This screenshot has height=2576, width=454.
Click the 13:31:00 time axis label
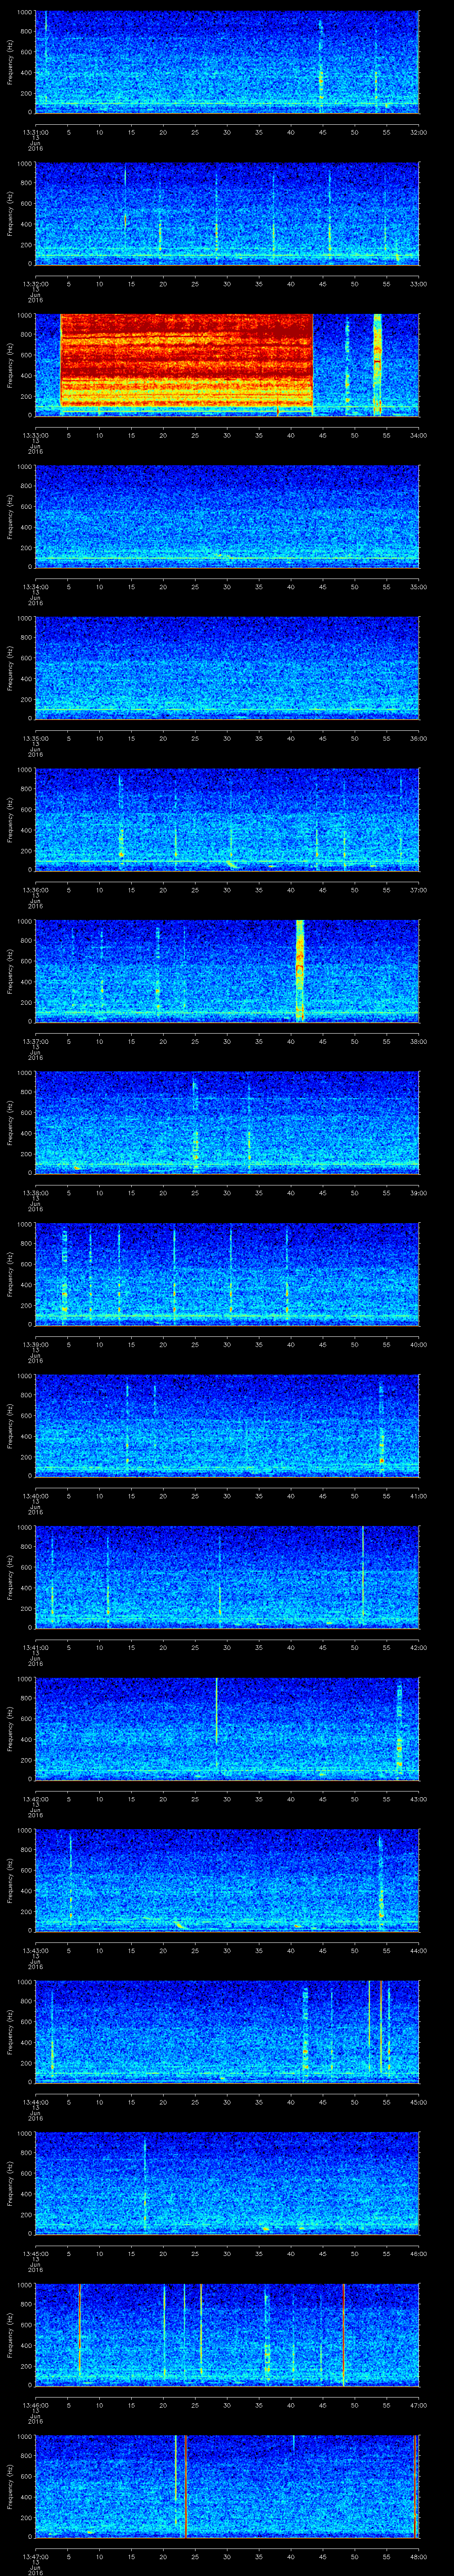point(35,132)
